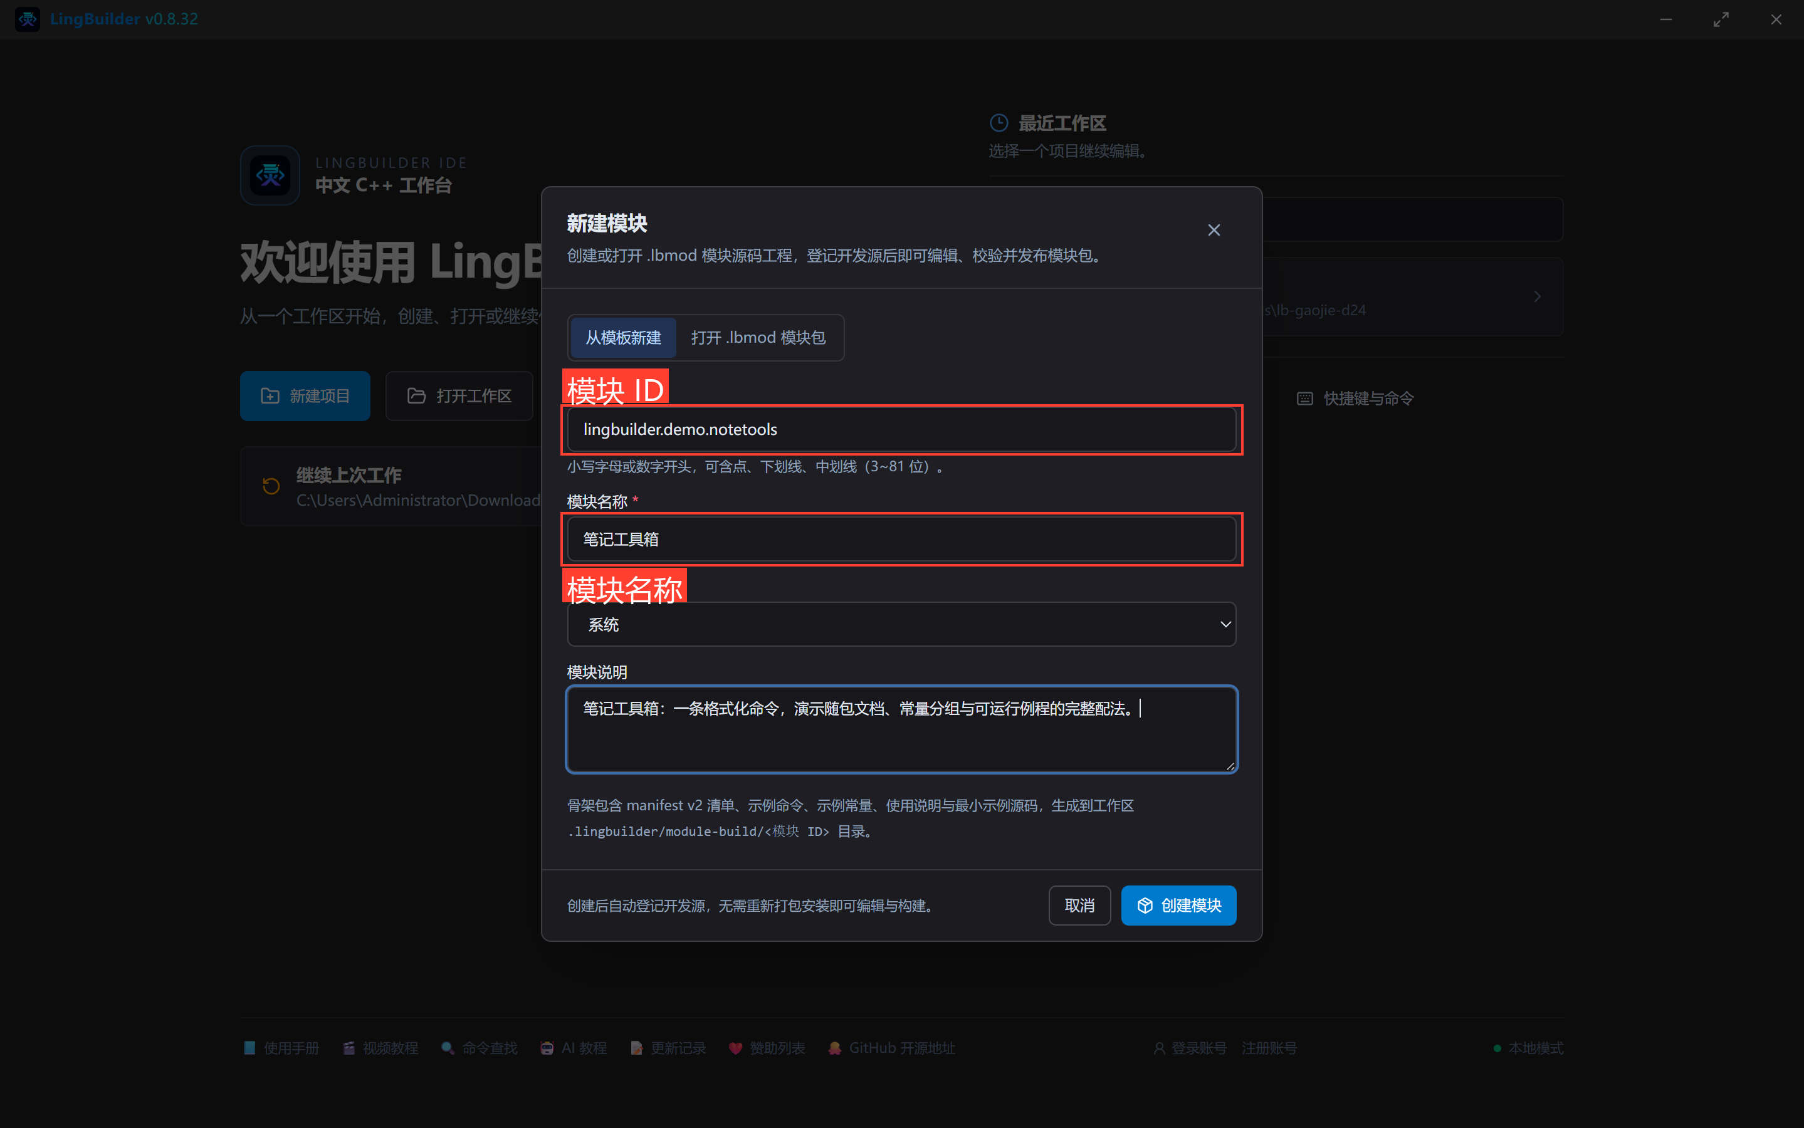Click 注册账号 link
The image size is (1804, 1128).
[1269, 1048]
